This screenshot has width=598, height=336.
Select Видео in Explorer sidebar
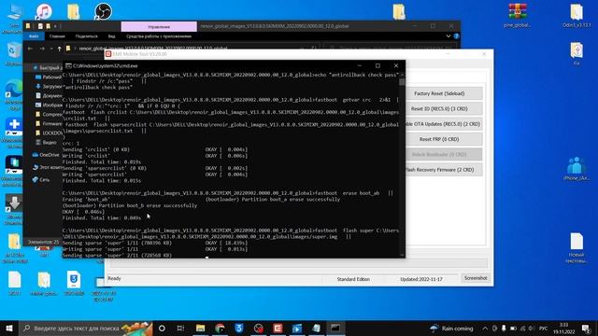(46, 142)
